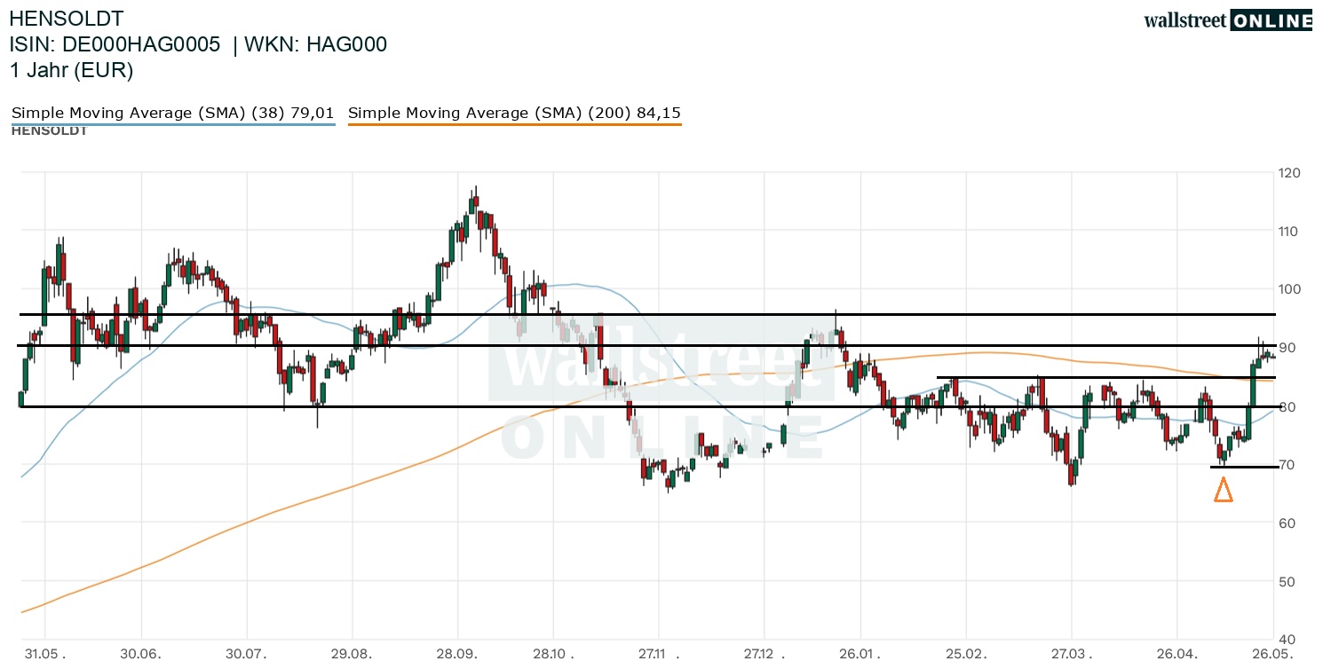Click the 25.02. date axis label

(966, 652)
